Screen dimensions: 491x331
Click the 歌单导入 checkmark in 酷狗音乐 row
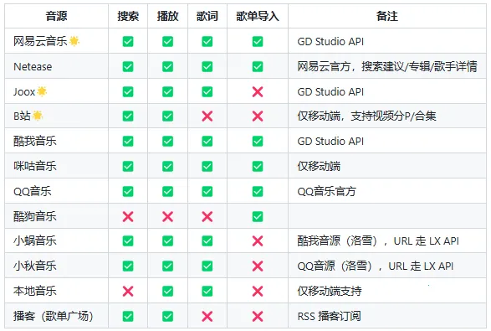258,216
